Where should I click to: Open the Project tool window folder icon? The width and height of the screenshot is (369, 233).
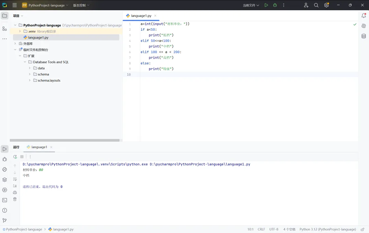click(x=4, y=16)
